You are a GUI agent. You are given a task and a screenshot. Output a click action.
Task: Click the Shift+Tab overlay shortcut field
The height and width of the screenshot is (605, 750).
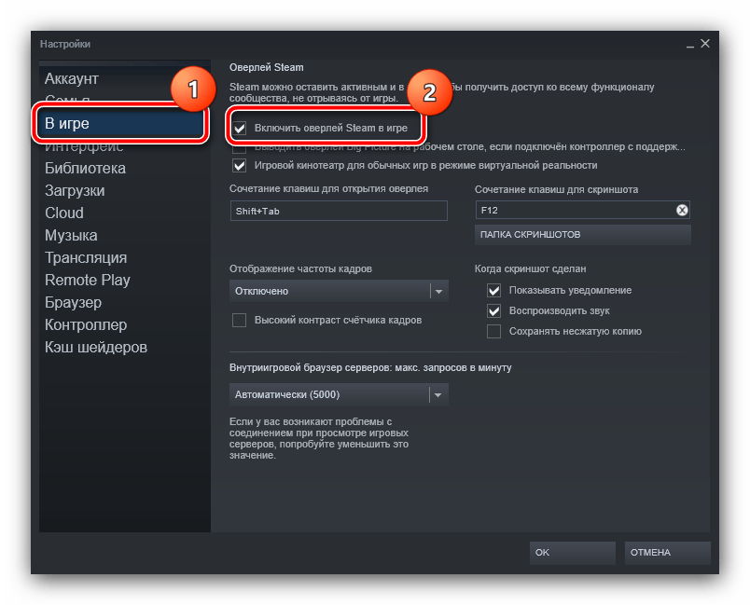(x=339, y=211)
